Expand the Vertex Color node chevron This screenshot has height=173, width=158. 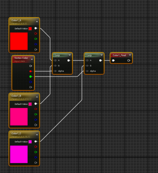[x=32, y=59]
